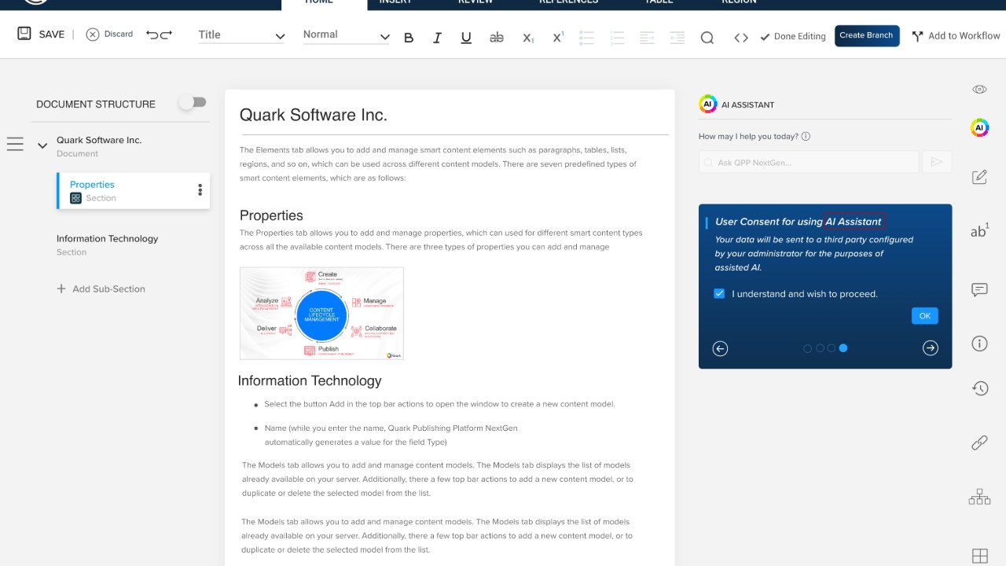
Task: Open the hierarchy tree icon in sidebar
Action: click(979, 497)
